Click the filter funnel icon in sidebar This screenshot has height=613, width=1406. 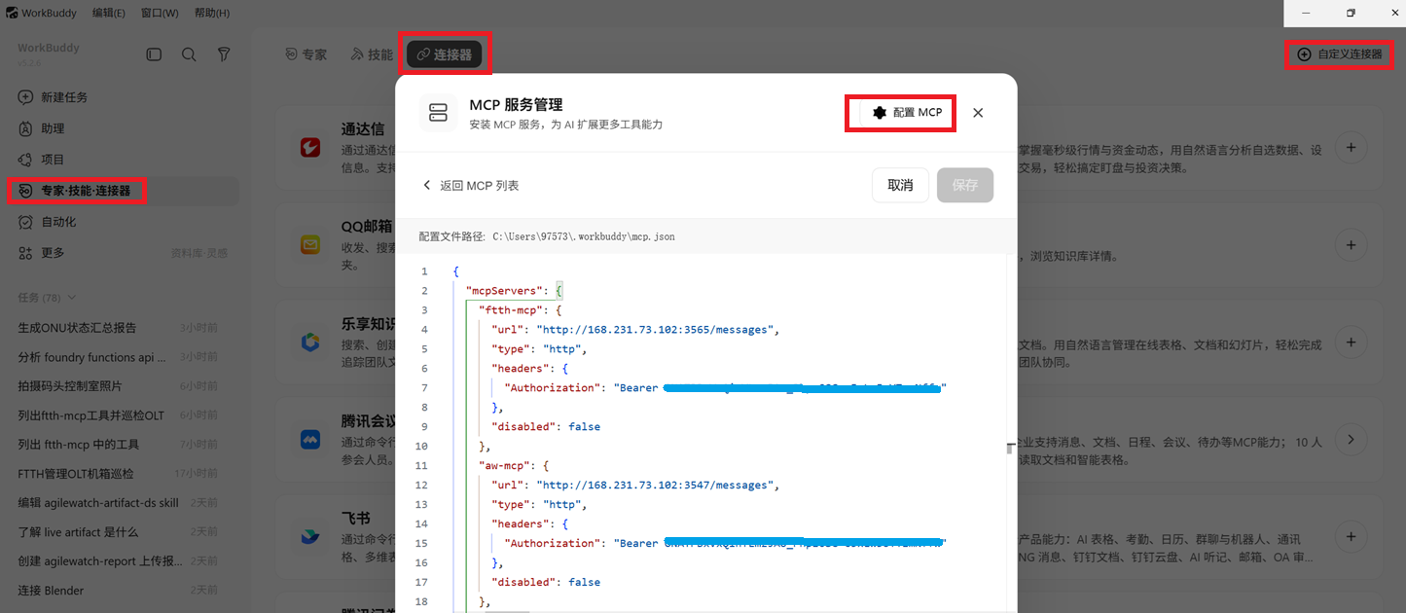point(224,54)
